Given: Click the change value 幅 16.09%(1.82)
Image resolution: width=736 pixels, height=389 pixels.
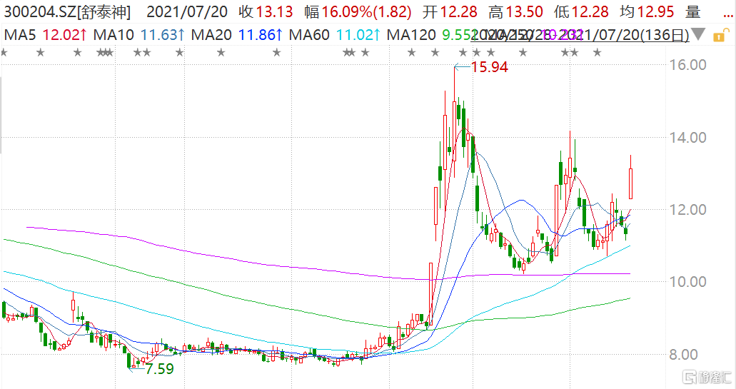Looking at the screenshot, I should [x=358, y=11].
